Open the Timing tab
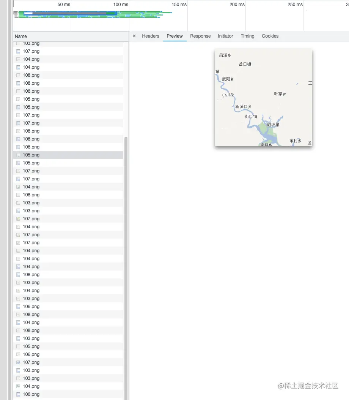This screenshot has height=400, width=349. pyautogui.click(x=248, y=36)
